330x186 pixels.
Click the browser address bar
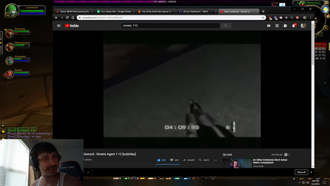tap(171, 18)
